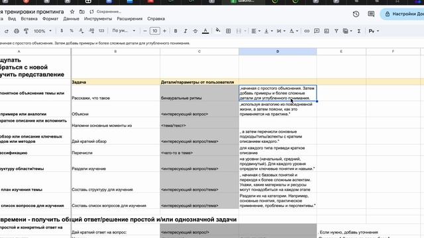Click the Move to folder icon
The width and height of the screenshot is (424, 238).
82,12
